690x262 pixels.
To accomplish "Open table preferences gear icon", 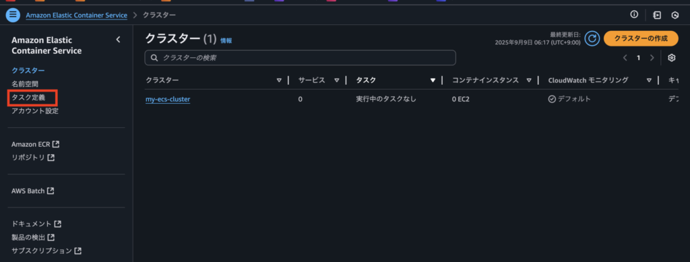I will tap(672, 58).
